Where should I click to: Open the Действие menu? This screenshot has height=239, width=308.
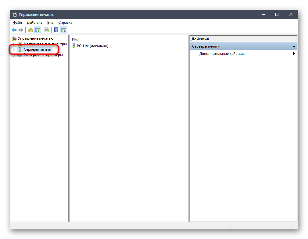tap(34, 23)
